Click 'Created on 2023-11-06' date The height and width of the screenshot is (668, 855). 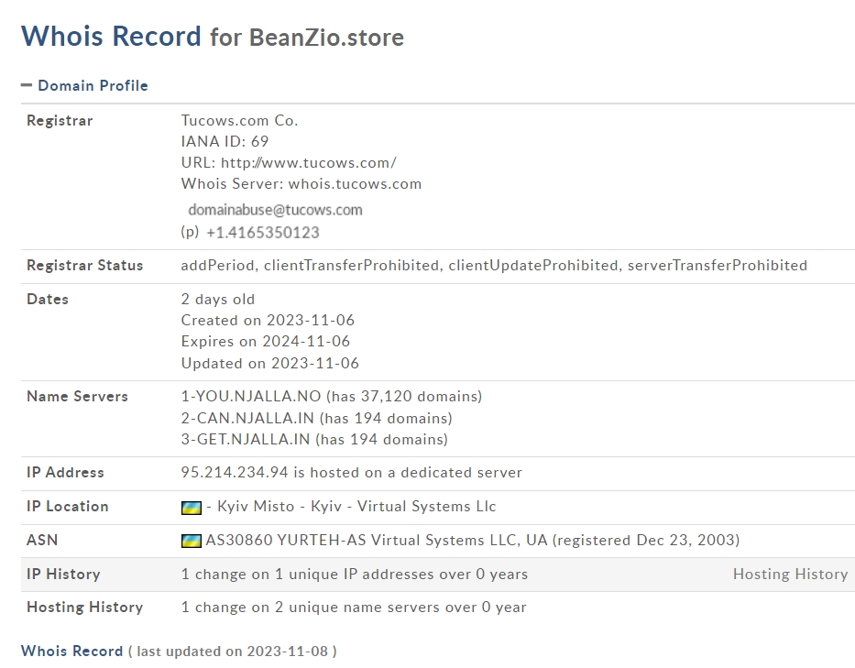tap(268, 320)
